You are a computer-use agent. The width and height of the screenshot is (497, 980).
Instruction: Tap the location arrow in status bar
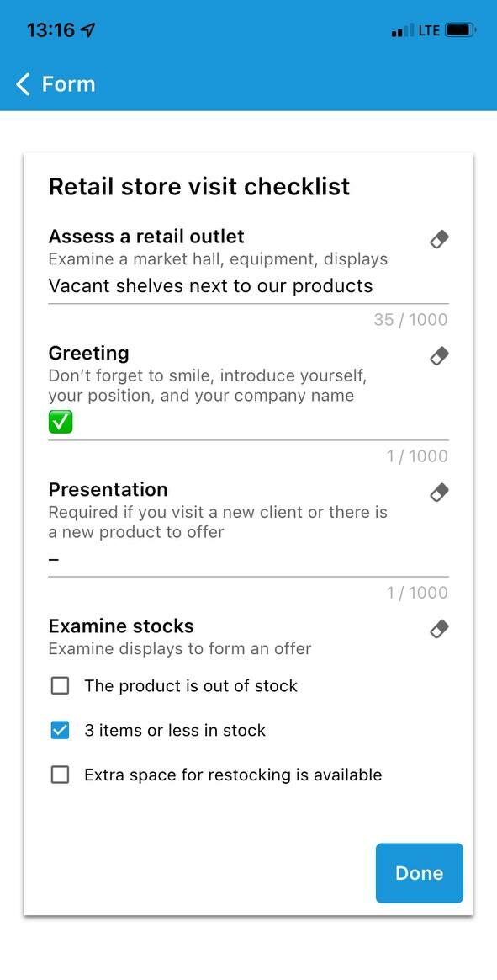[88, 30]
